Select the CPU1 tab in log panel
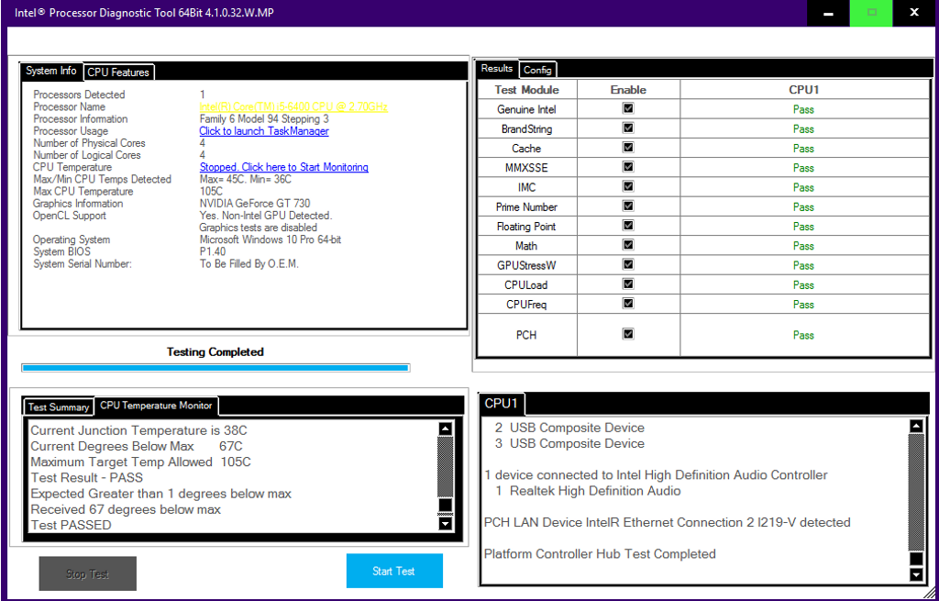Viewport: 939px width, 601px height. tap(503, 404)
